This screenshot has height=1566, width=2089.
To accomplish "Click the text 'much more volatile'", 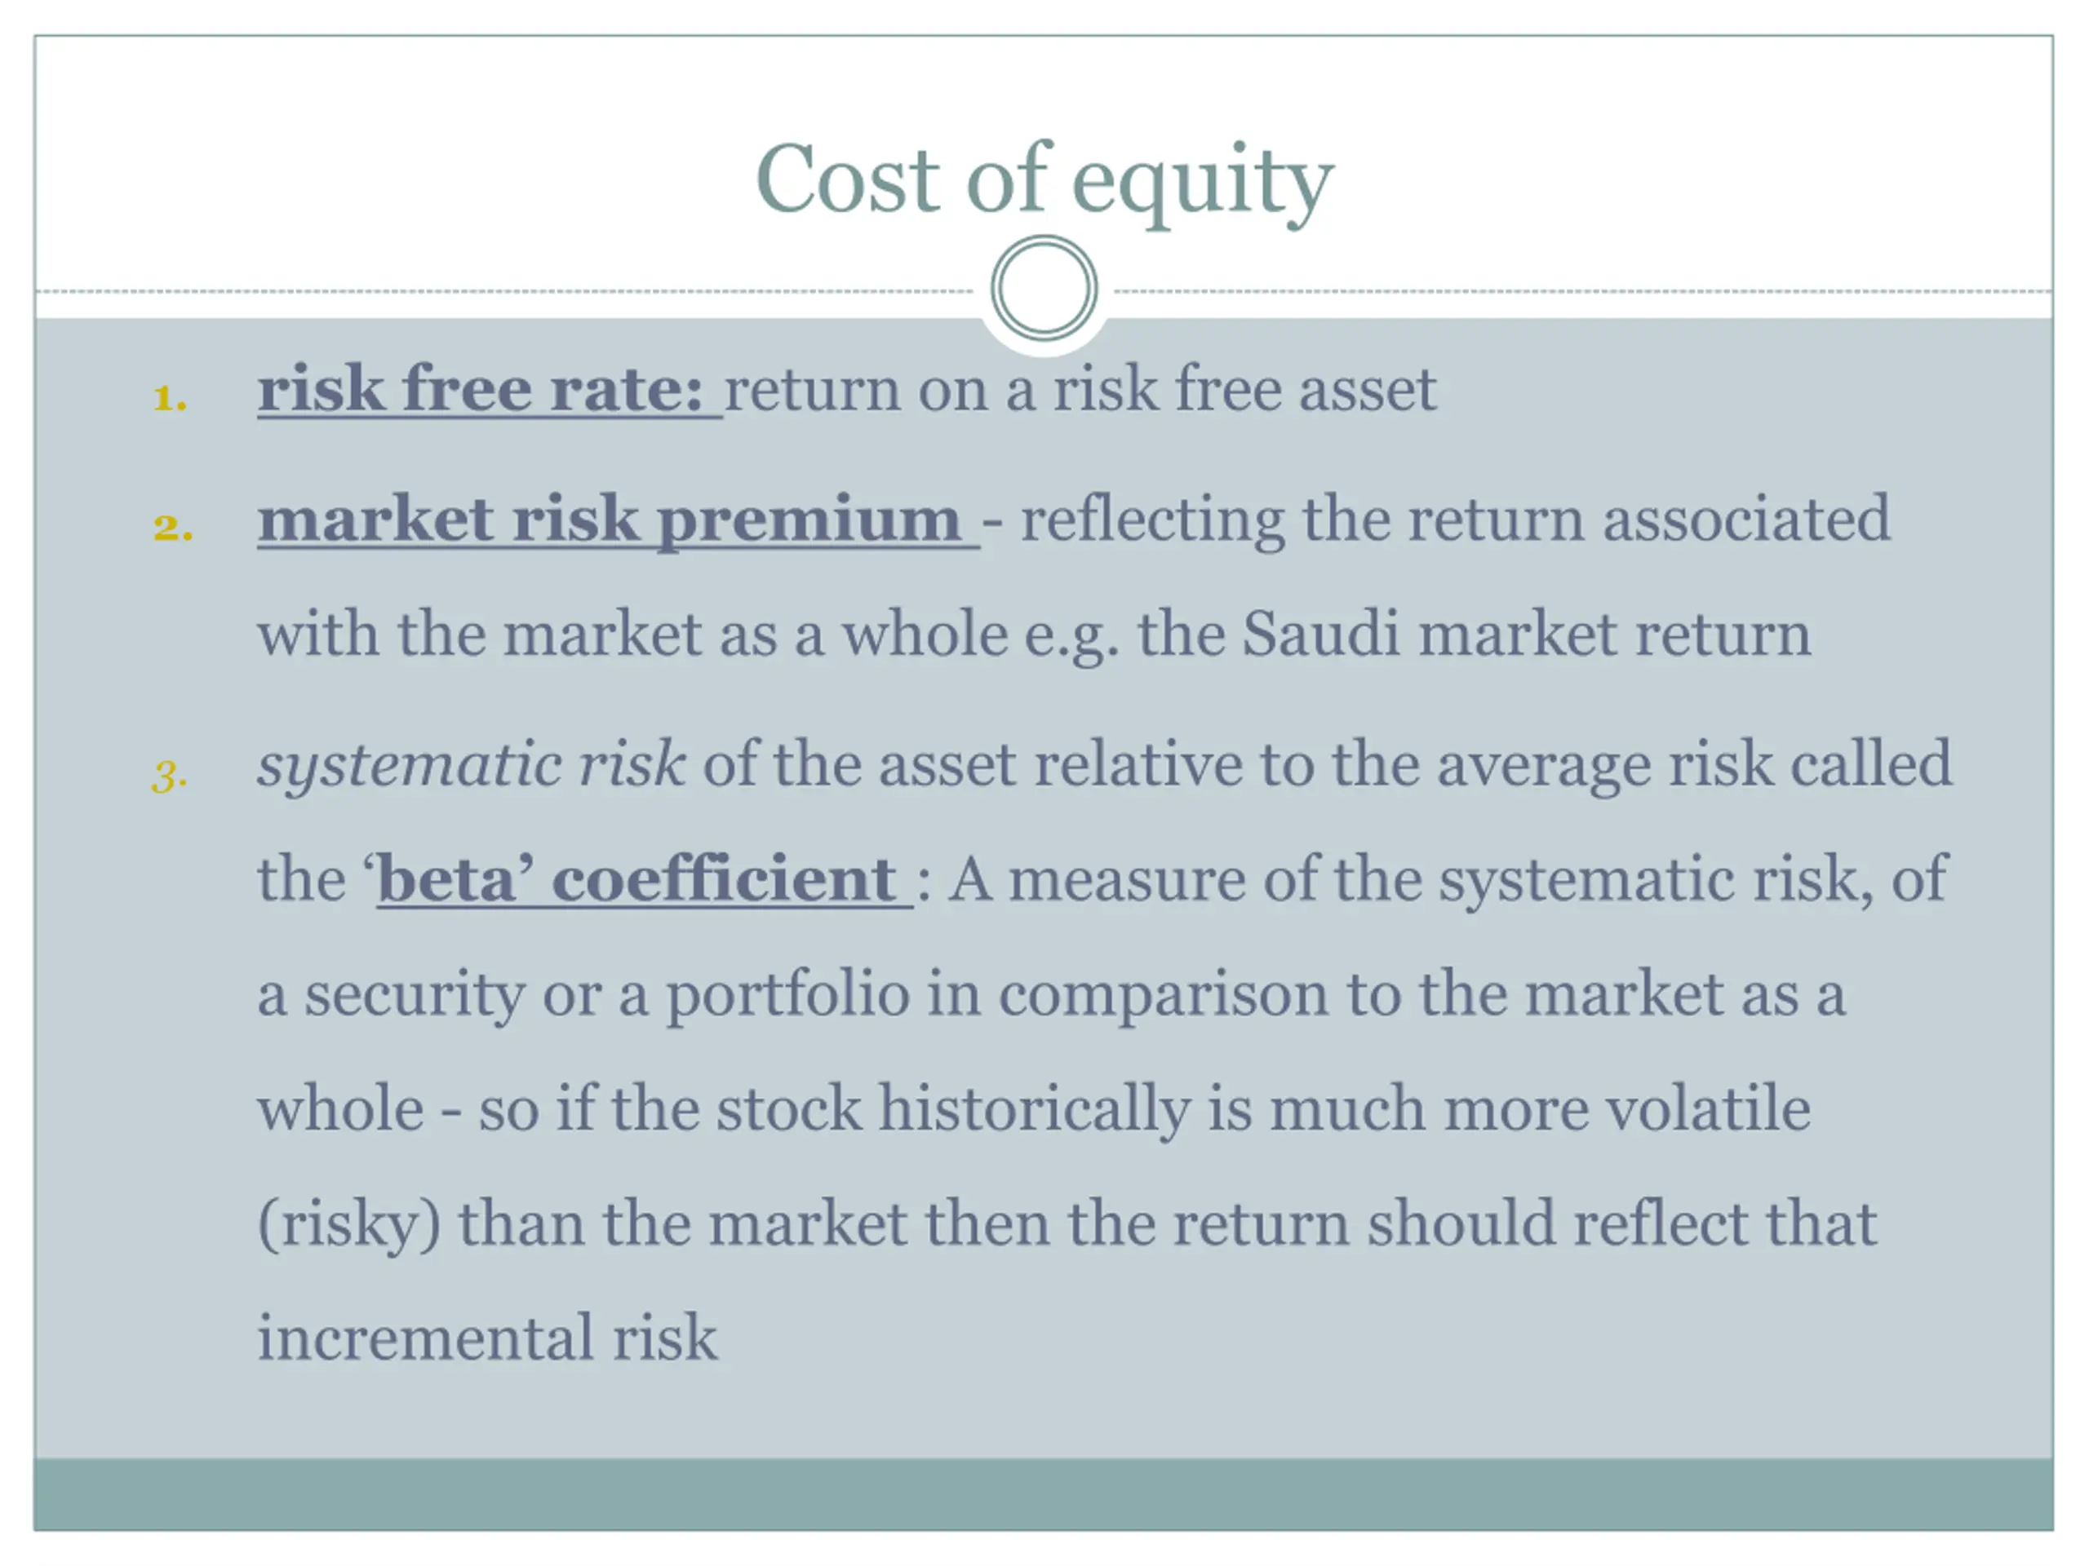I will point(1539,1108).
